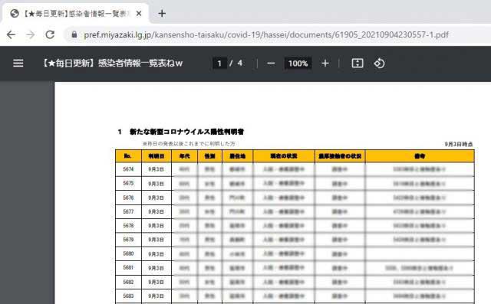This screenshot has width=491, height=304.
Task: Click the 9月3日 cell in row 5680
Action: tap(156, 254)
